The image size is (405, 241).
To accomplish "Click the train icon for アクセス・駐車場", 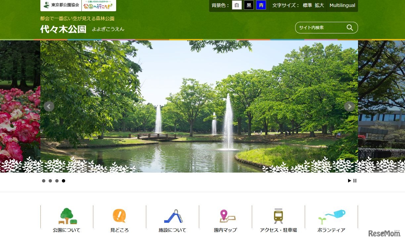I will (278, 216).
